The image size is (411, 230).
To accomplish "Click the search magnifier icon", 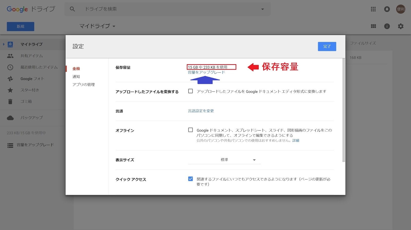I will click(x=72, y=9).
